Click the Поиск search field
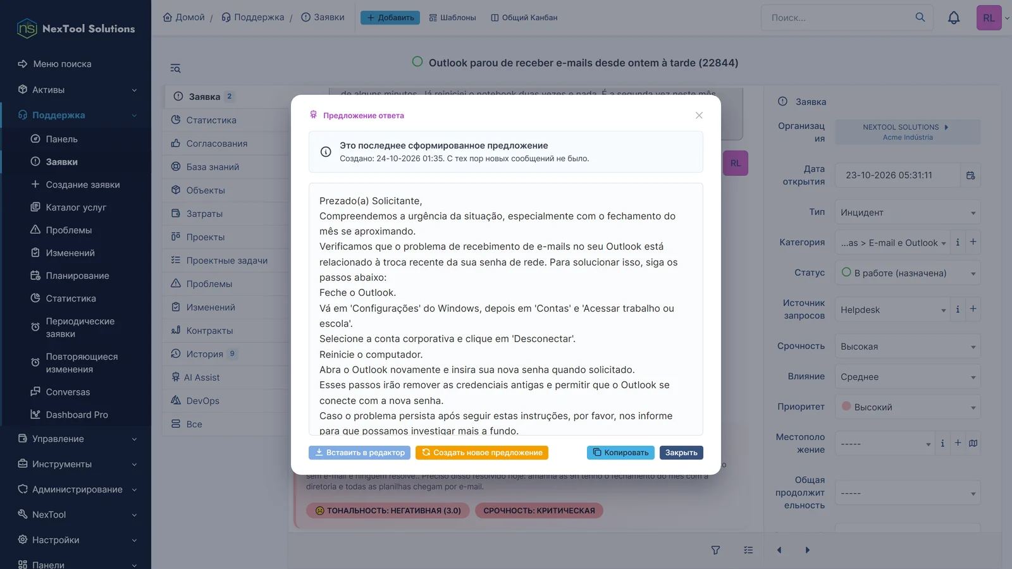This screenshot has width=1012, height=569. pos(838,18)
